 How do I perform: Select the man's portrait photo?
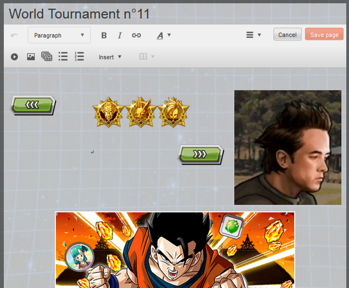coord(288,147)
